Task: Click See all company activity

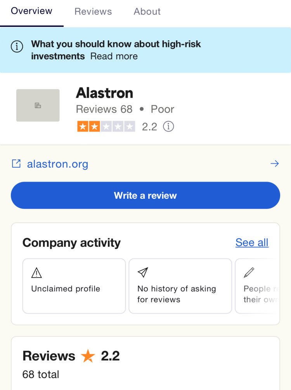Action: click(252, 243)
